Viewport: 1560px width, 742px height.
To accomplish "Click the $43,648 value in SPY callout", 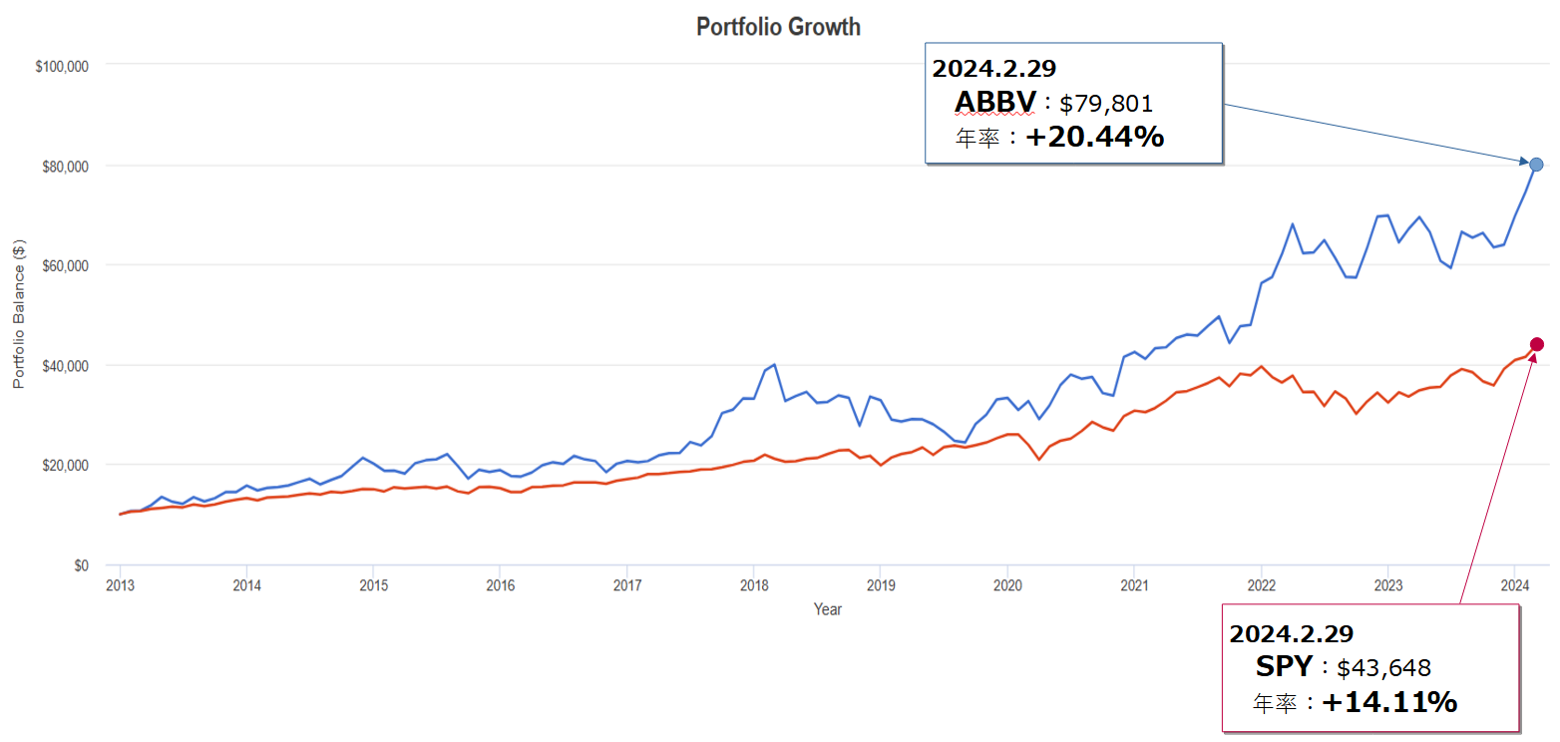I will point(1383,668).
